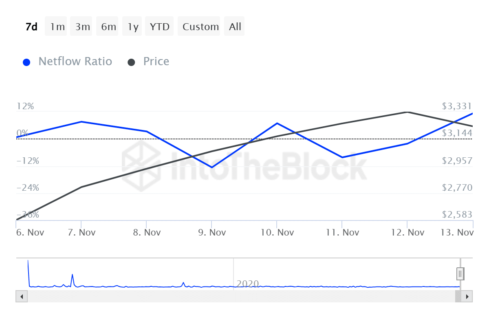Choose the 3m range button
Screen dimensions: 489x326
click(83, 27)
